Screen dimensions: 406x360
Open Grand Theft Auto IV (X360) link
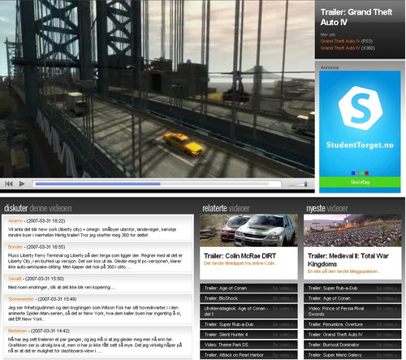tap(348, 48)
